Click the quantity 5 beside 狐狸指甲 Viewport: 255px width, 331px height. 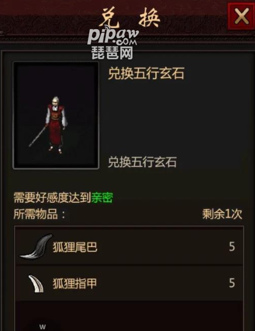(x=232, y=283)
